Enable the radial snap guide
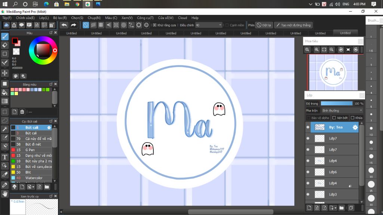 click(x=116, y=25)
